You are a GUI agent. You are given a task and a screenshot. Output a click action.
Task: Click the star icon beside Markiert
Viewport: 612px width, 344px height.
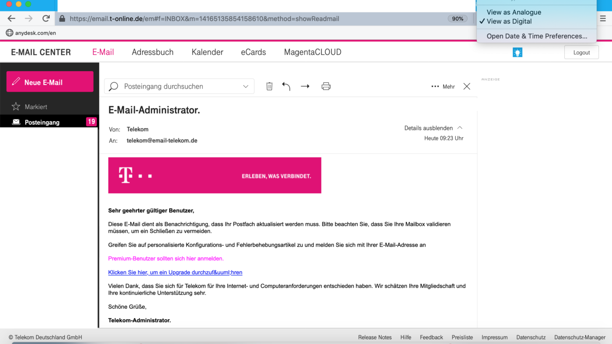coord(16,107)
